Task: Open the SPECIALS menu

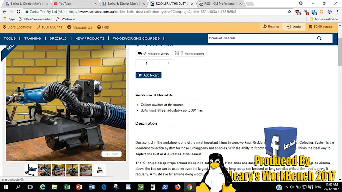Action: pyautogui.click(x=58, y=38)
